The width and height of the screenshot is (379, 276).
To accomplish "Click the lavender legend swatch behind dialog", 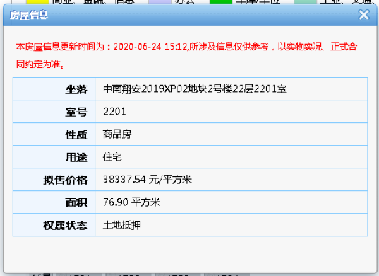I will pos(160,2).
